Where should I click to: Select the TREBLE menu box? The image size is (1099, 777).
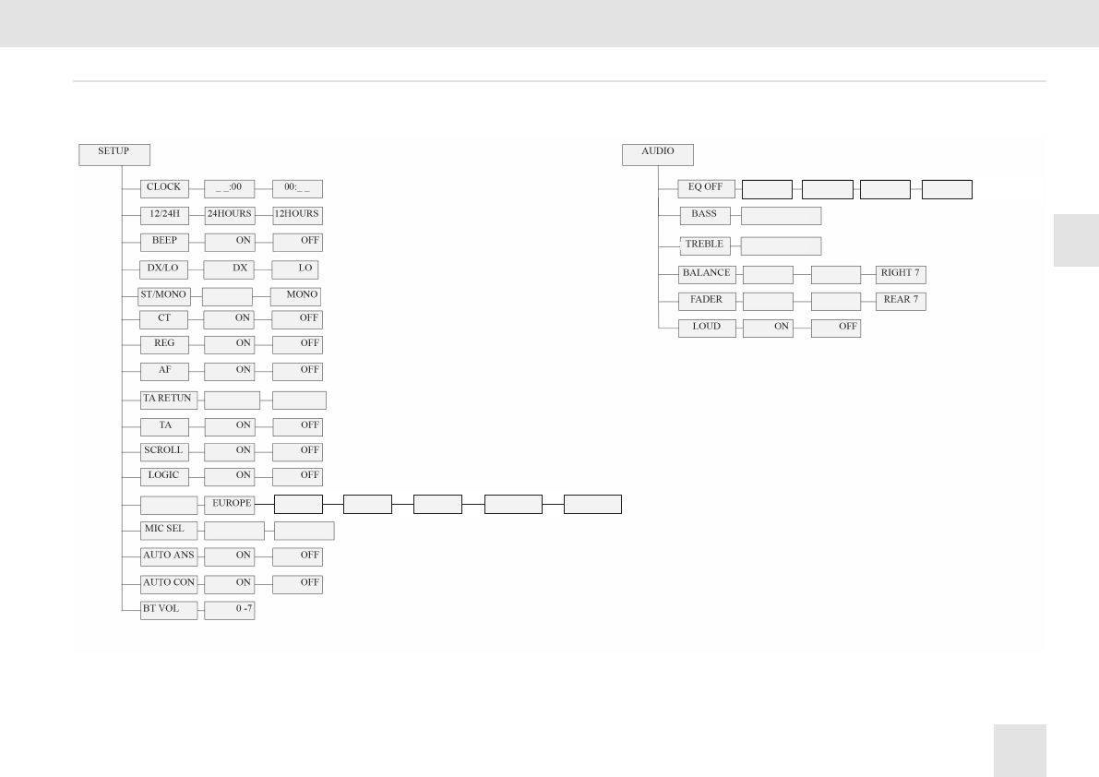point(705,245)
